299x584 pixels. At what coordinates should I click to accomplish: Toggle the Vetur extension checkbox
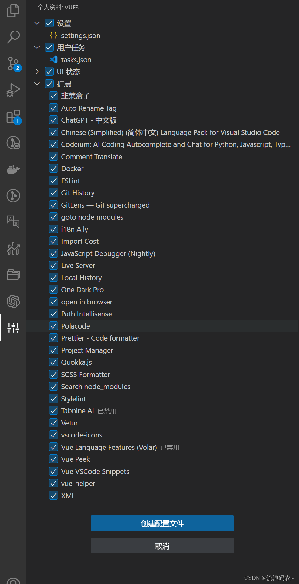(54, 423)
